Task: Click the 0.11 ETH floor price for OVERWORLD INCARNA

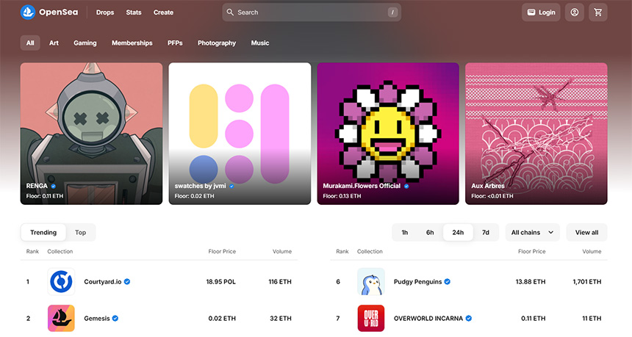Action: [x=534, y=318]
